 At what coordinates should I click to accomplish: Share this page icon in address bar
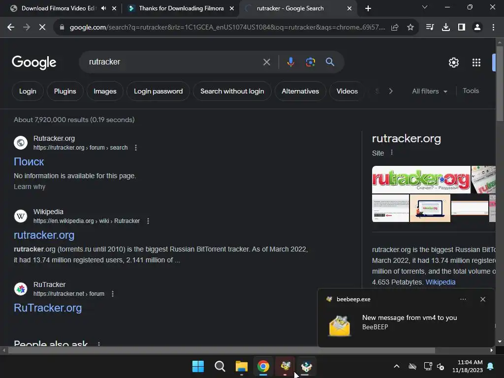(x=395, y=28)
